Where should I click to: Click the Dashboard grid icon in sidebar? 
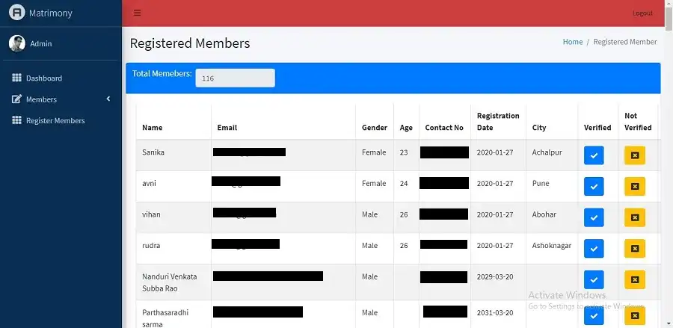16,78
